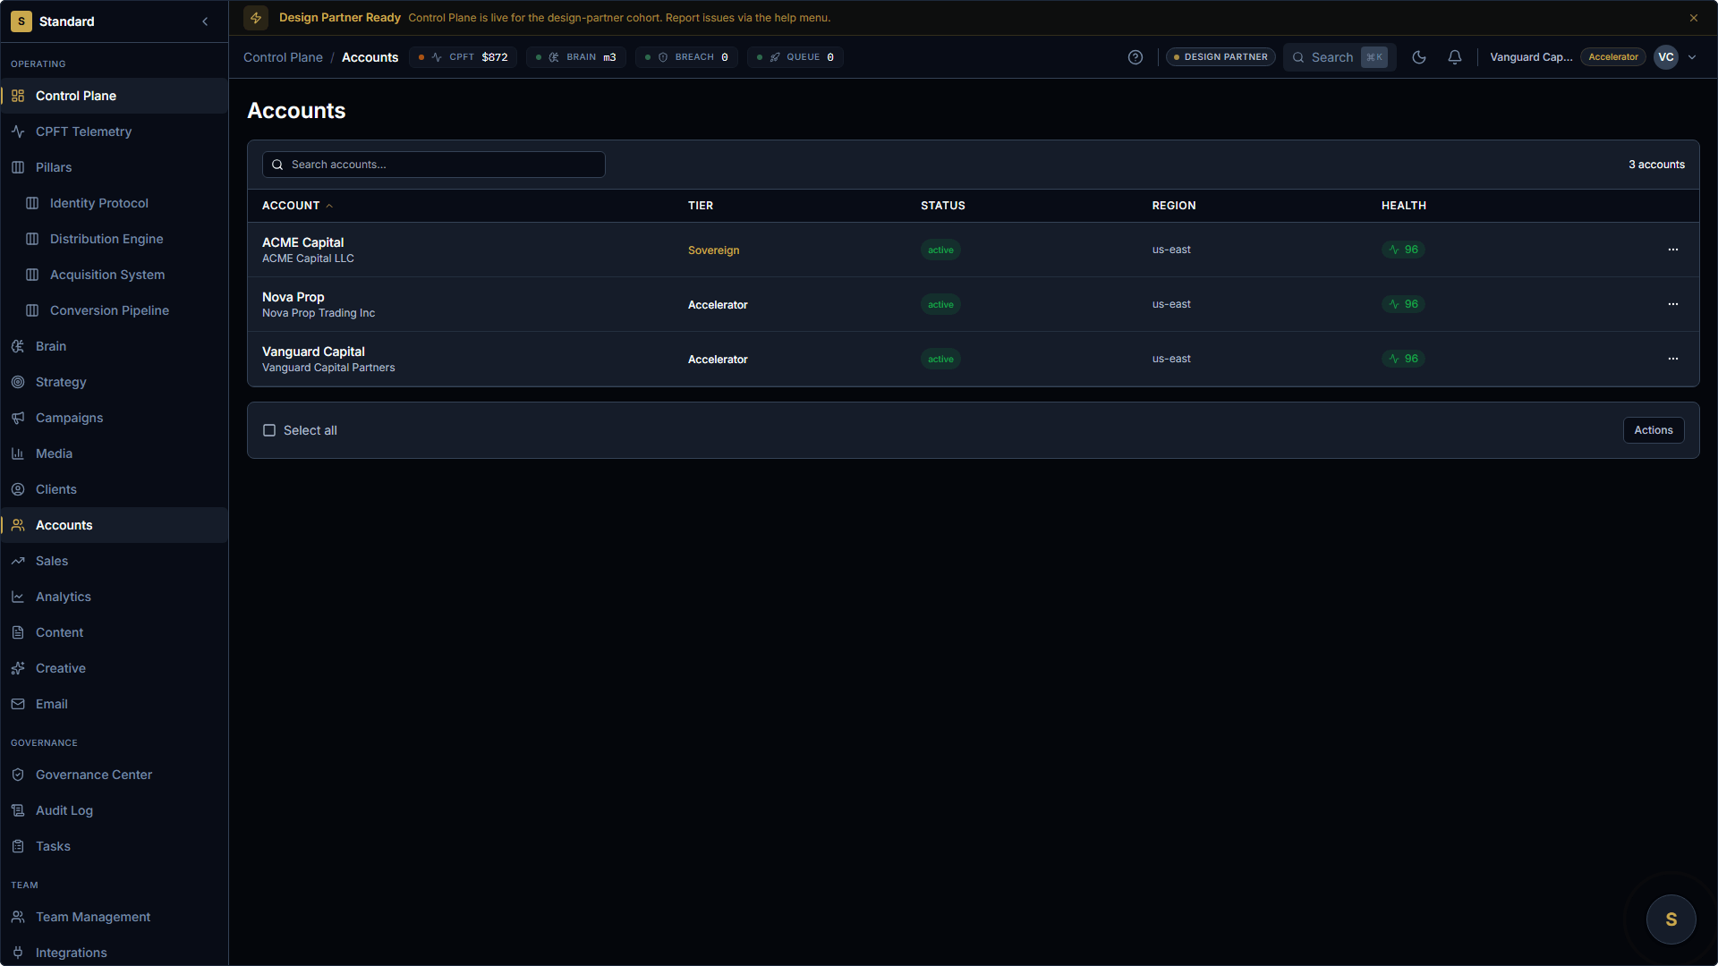Open the help question mark icon

click(1135, 57)
